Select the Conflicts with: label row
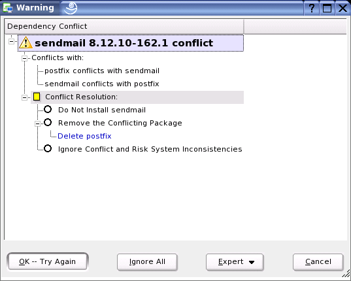 pos(58,58)
